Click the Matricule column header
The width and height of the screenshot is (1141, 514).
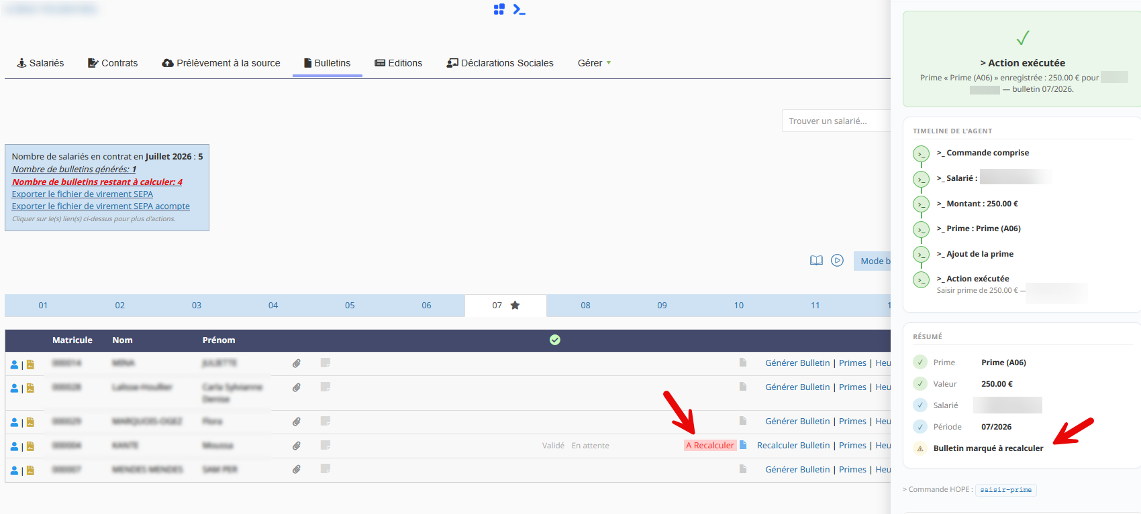(72, 340)
